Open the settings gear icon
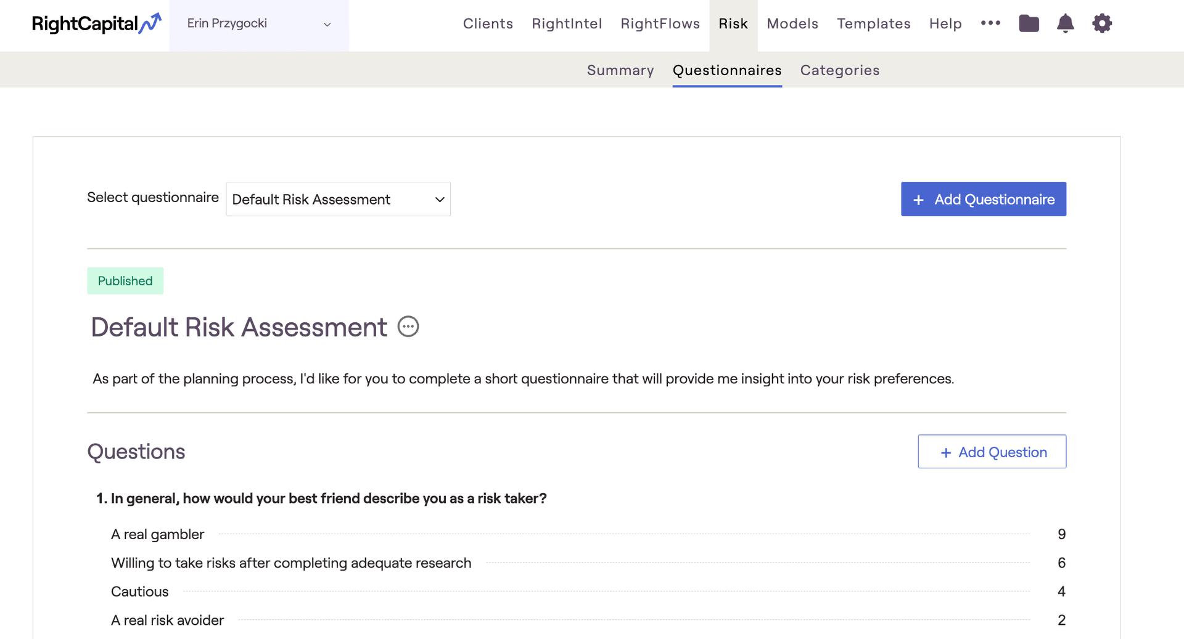 (1102, 23)
